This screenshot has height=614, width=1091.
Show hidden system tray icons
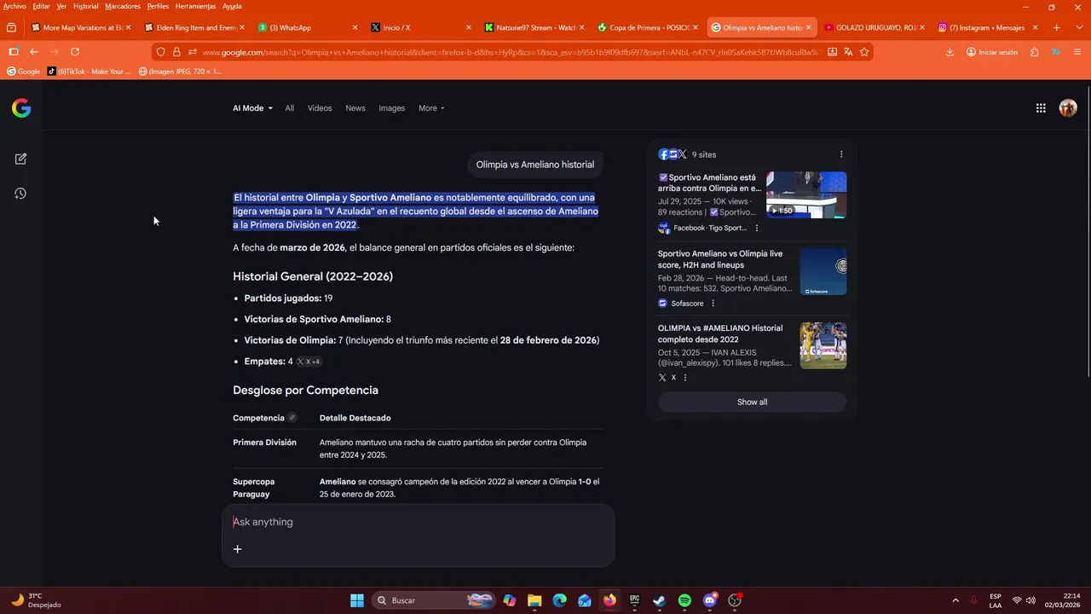tap(955, 600)
